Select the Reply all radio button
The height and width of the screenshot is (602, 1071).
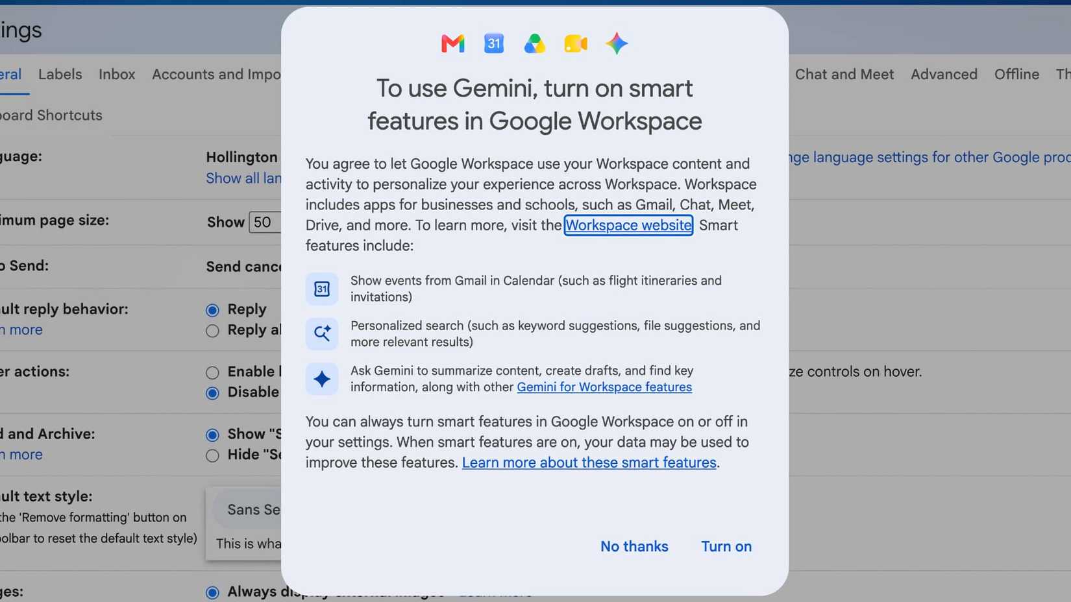(x=212, y=331)
